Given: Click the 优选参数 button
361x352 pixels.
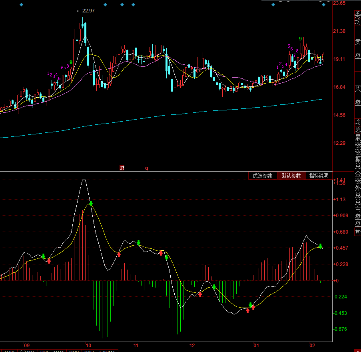Looking at the screenshot, I should coord(263,176).
